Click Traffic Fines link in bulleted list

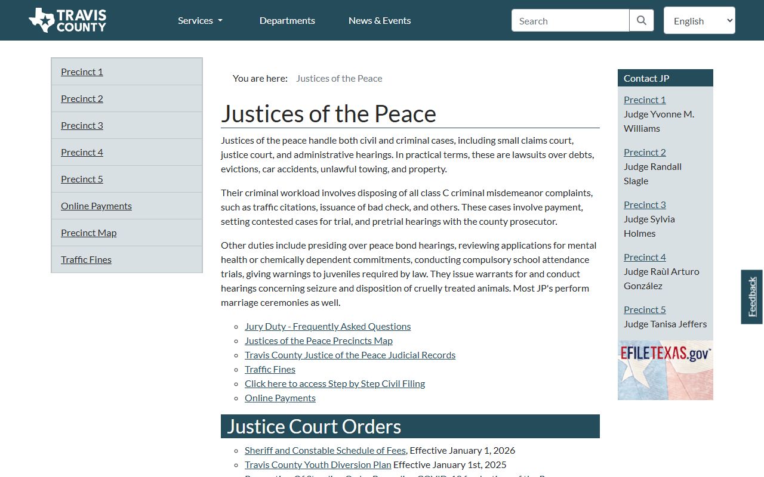[x=270, y=369]
